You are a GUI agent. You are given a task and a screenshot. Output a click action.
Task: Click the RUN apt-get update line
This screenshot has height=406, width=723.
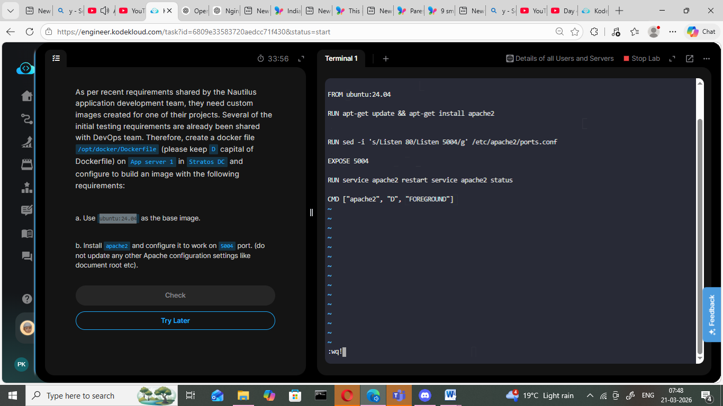[411, 114]
